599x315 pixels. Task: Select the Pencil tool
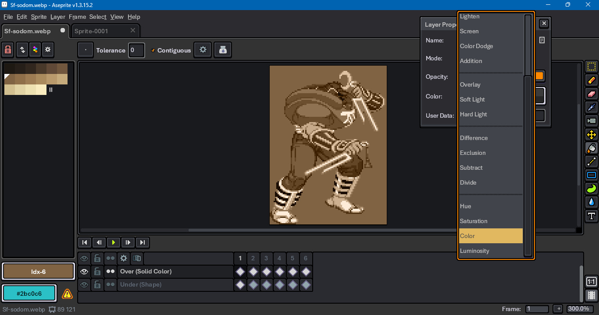pos(591,80)
